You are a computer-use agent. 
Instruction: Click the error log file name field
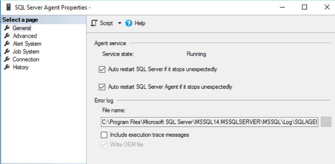coord(209,122)
